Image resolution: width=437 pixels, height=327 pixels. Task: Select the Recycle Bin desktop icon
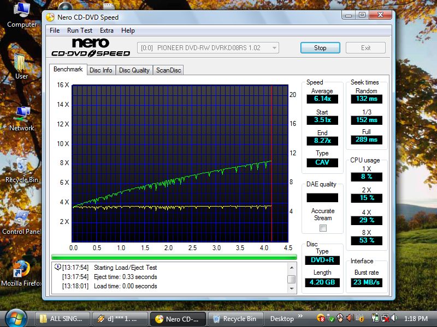tap(22, 170)
